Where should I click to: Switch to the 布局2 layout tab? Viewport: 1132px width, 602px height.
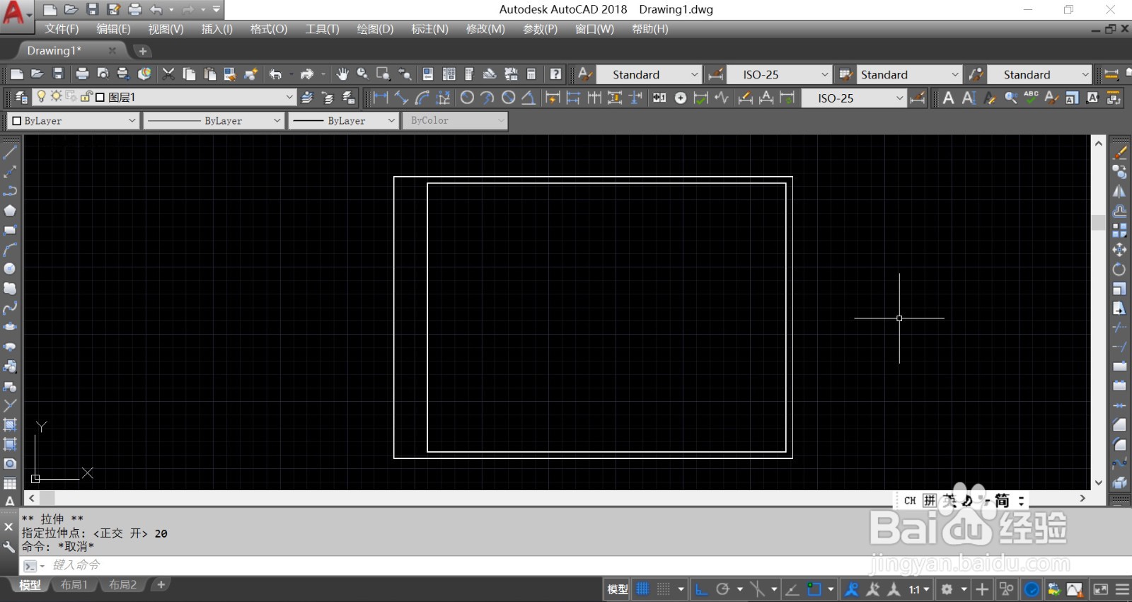coord(122,585)
